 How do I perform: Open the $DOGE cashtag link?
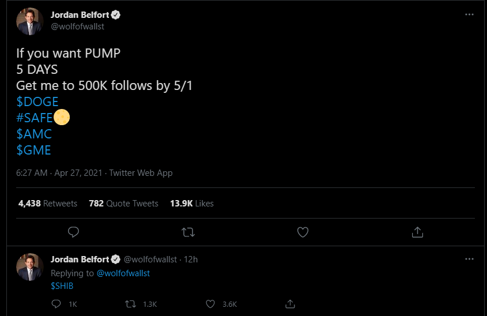[37, 101]
